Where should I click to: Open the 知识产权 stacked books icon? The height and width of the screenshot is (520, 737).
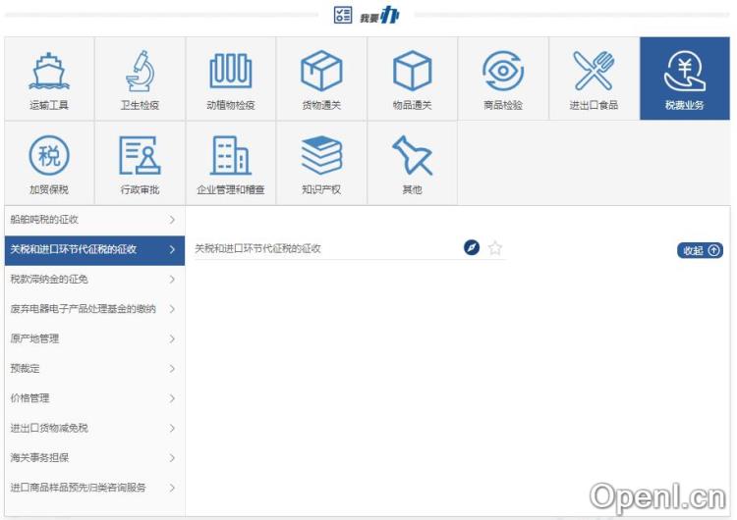(x=321, y=155)
